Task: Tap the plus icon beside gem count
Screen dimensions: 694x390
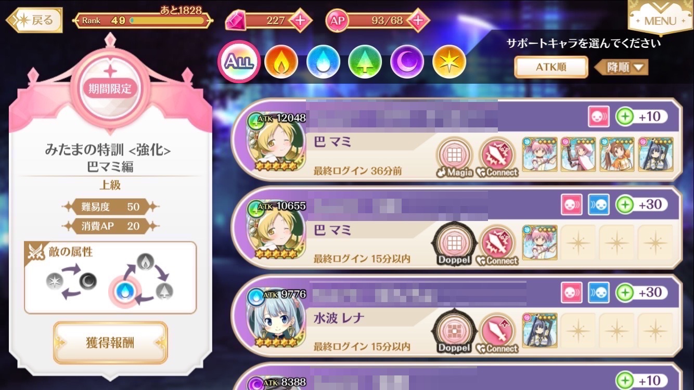Action: (x=300, y=21)
